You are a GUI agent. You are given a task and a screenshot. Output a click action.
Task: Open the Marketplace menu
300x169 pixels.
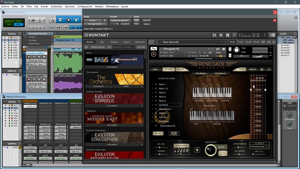tap(112, 7)
